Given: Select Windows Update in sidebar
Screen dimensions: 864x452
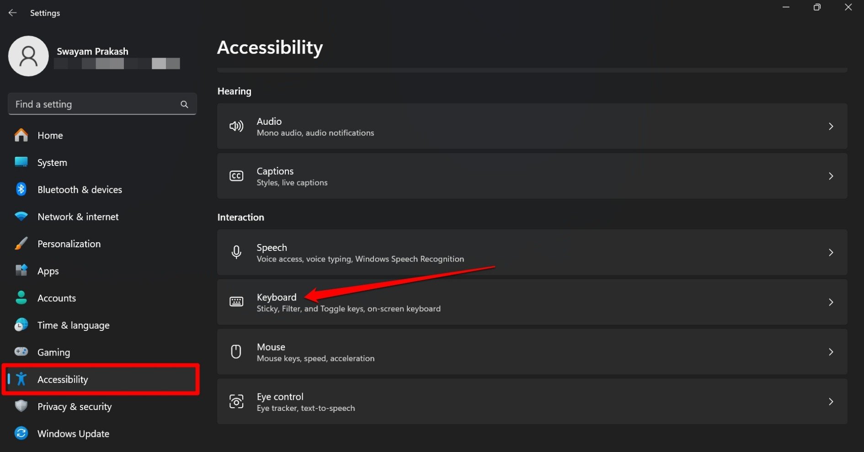Looking at the screenshot, I should click(73, 434).
